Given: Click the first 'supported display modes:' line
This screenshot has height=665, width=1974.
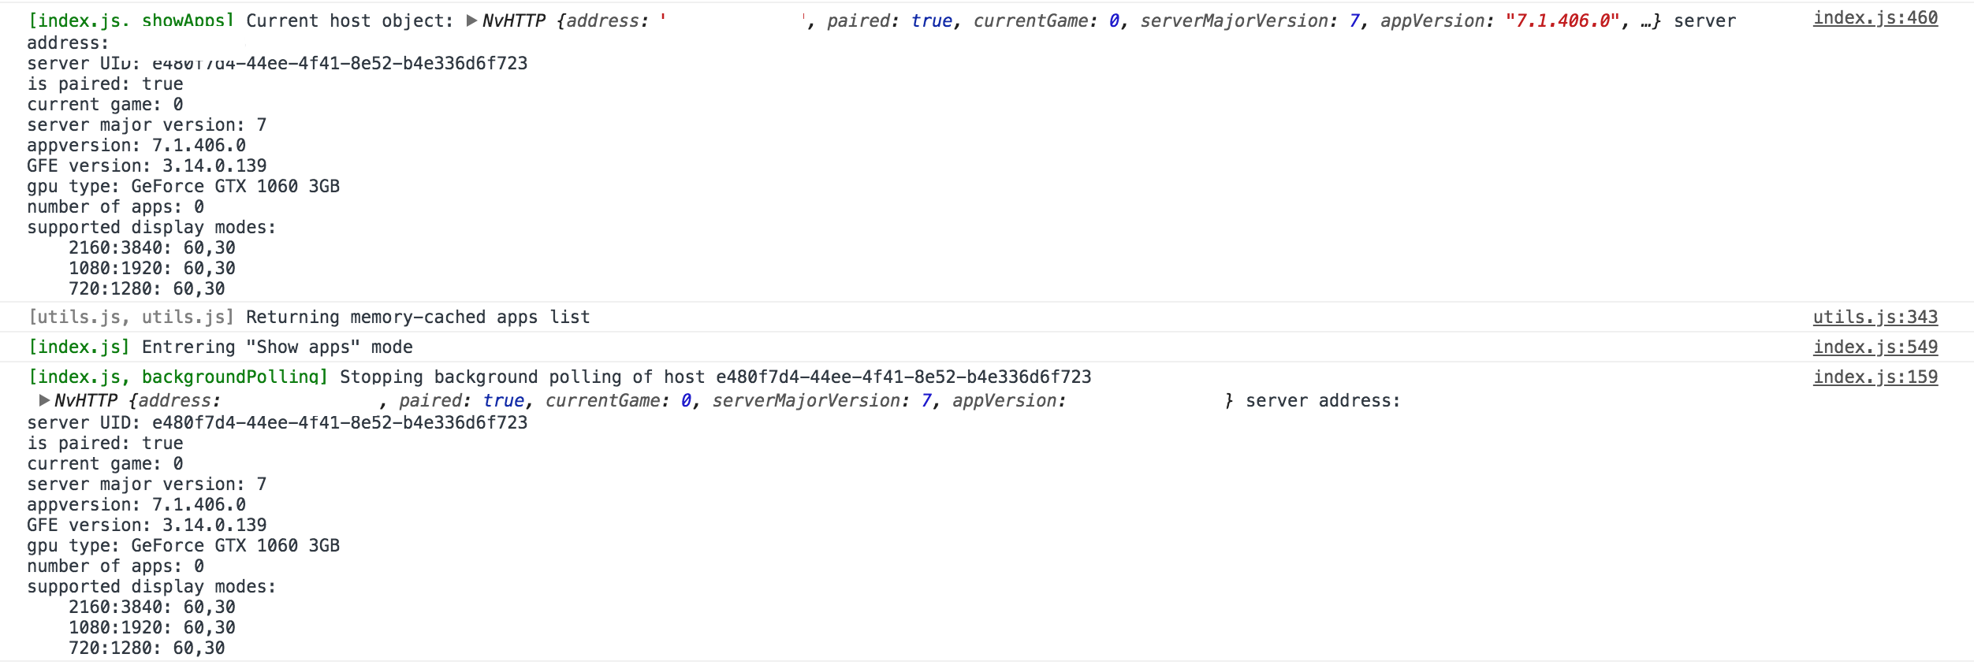Looking at the screenshot, I should click(x=151, y=227).
